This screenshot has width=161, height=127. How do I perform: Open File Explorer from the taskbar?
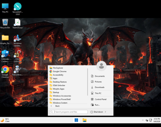tap(84, 120)
